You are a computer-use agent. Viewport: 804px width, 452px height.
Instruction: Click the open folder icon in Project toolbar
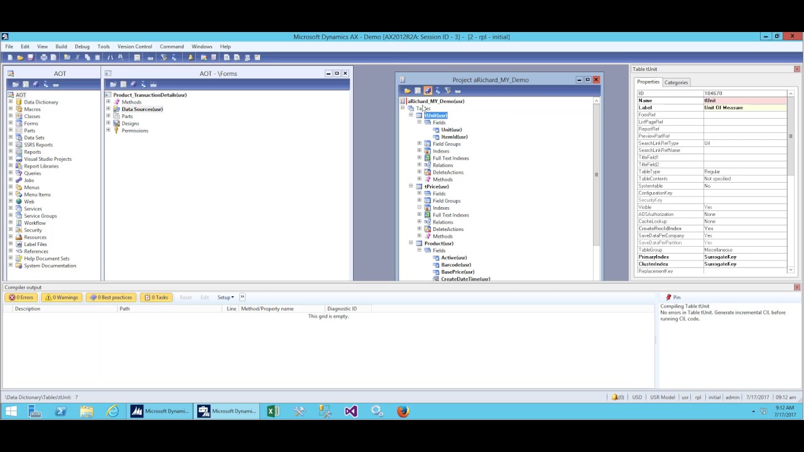[408, 90]
